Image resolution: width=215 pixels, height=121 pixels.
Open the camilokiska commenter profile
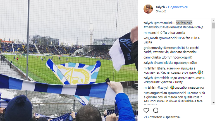(152, 57)
